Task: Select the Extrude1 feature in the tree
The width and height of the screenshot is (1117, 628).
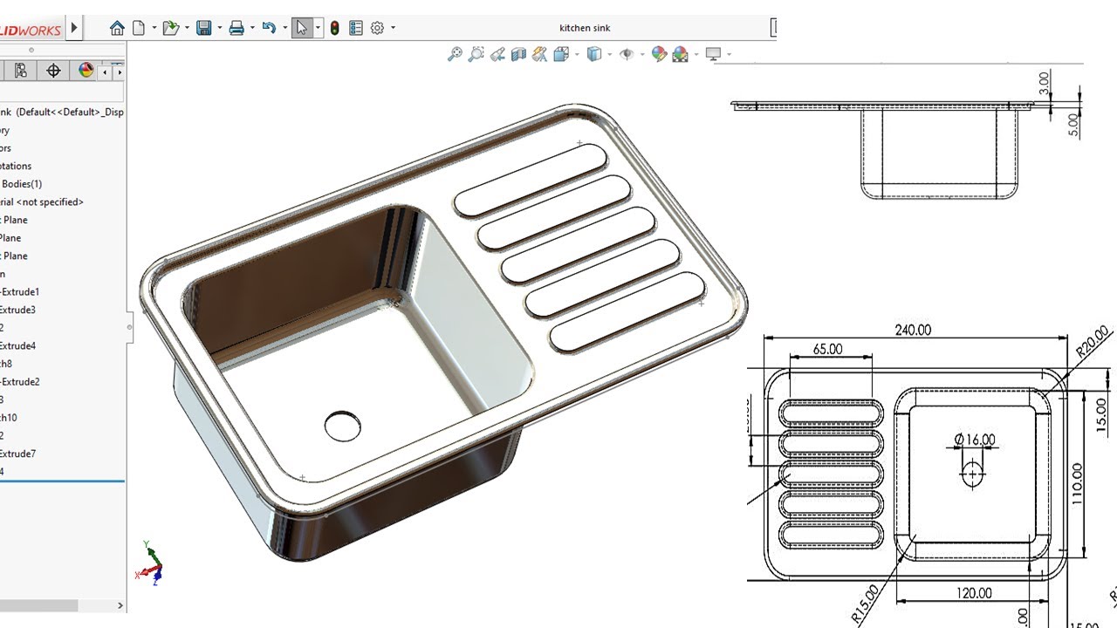Action: [x=19, y=291]
